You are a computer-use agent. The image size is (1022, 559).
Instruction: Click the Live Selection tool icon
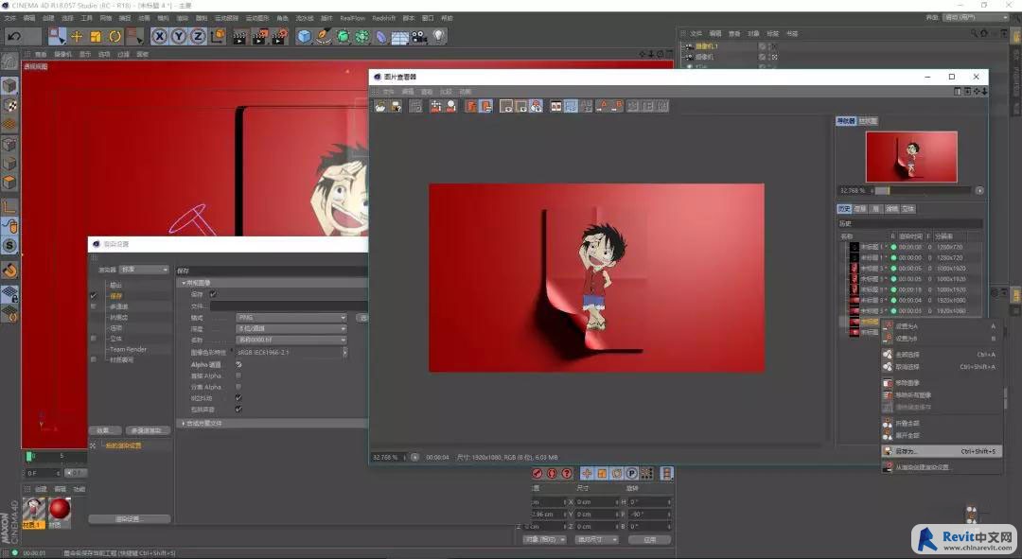[58, 37]
